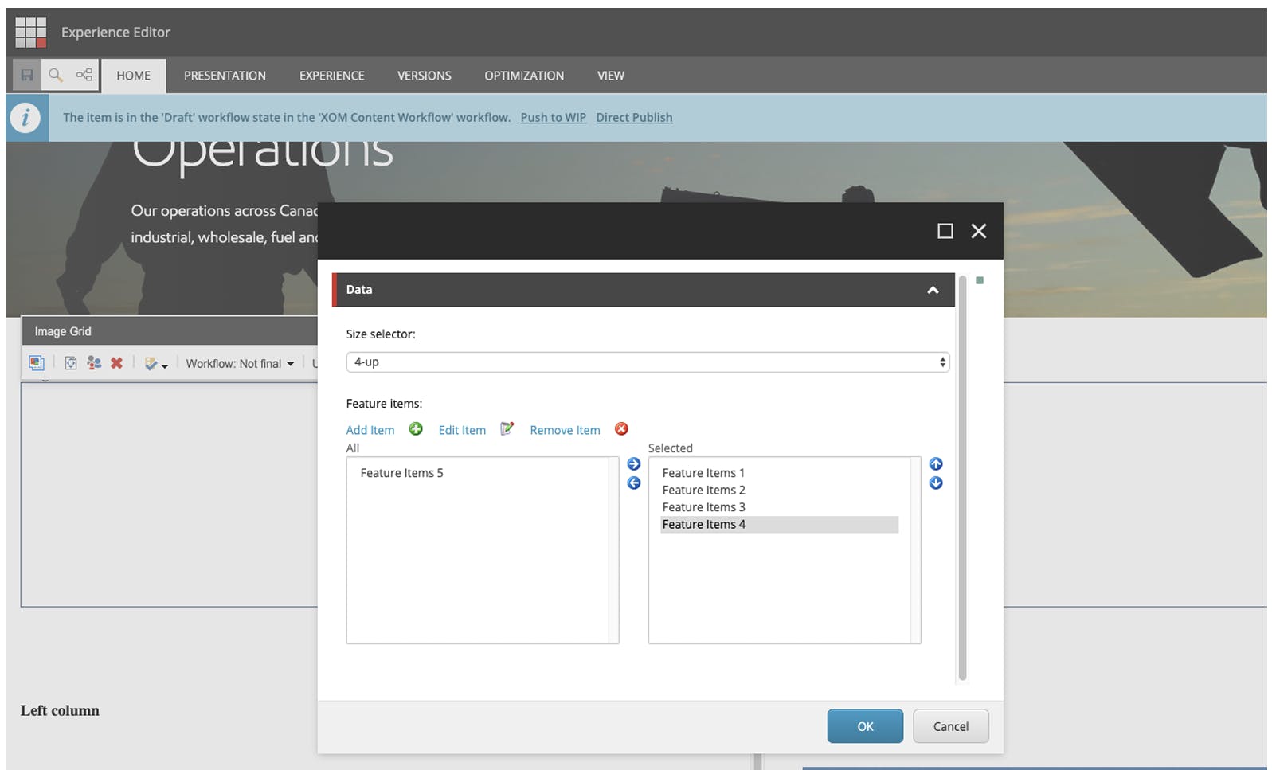Click the Image Grid edit component icon
The width and height of the screenshot is (1272, 770).
37,363
